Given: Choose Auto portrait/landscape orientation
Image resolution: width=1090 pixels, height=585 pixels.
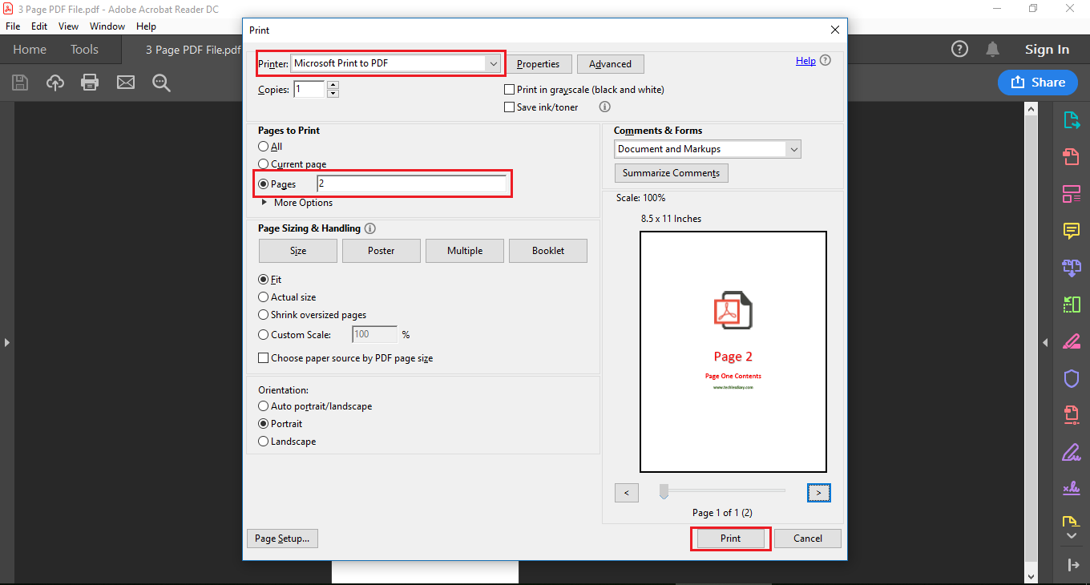Looking at the screenshot, I should pos(263,406).
